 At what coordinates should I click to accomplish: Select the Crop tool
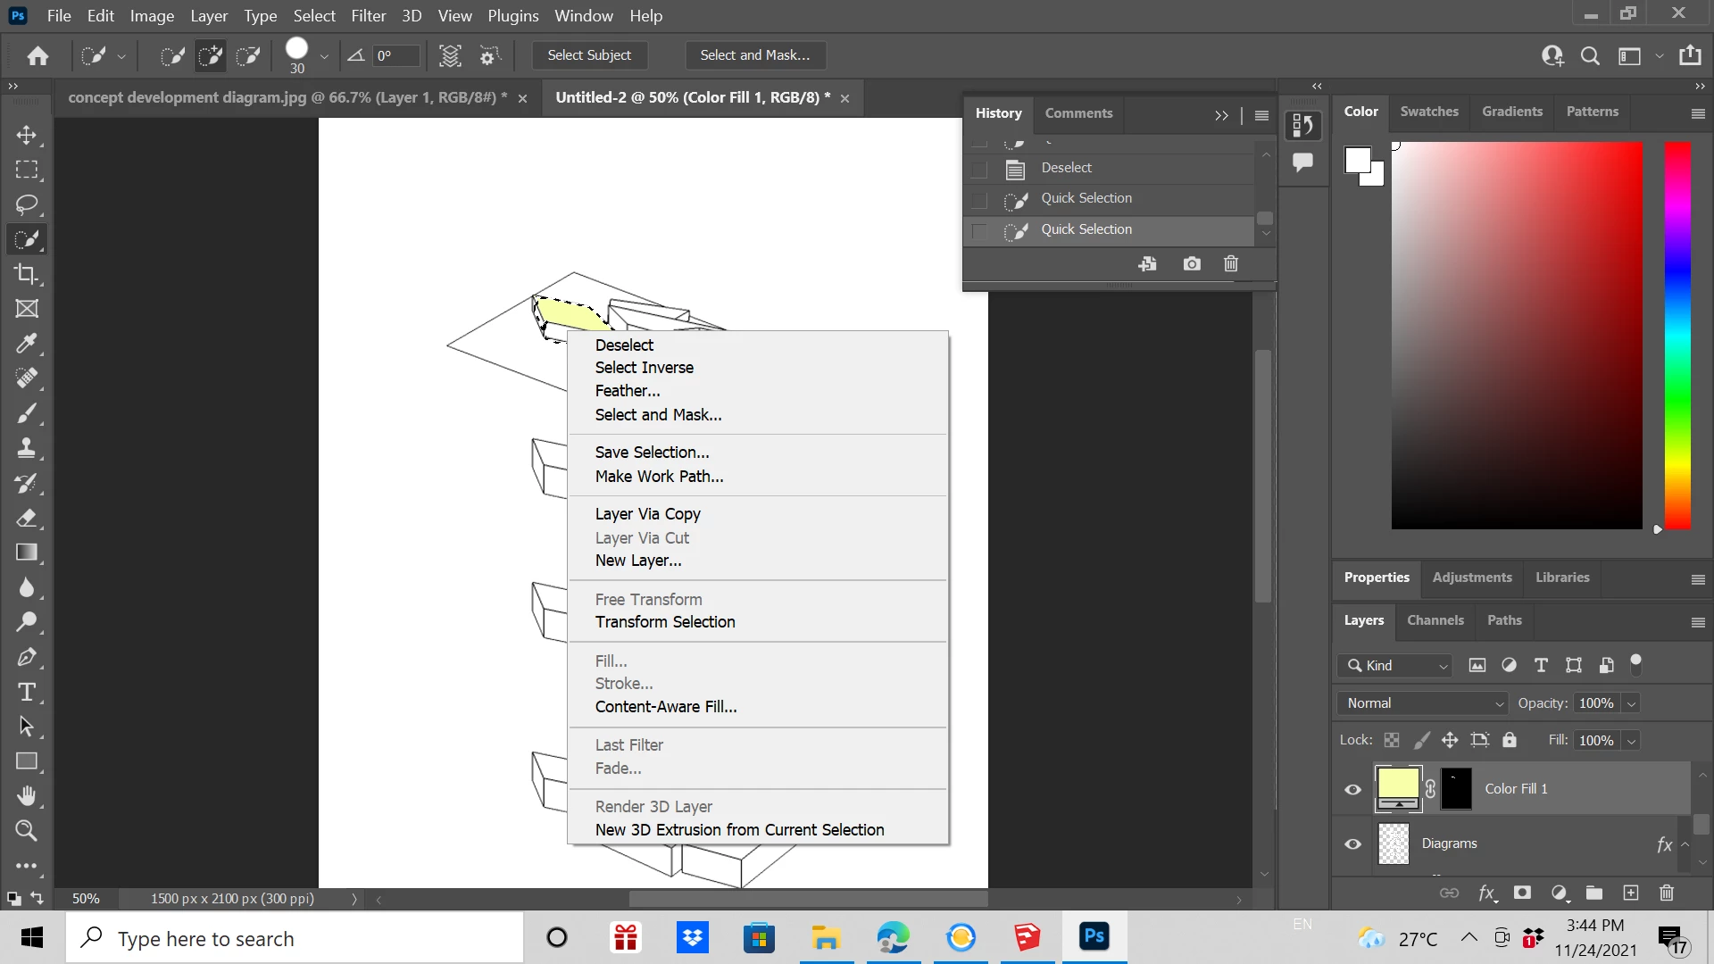[x=27, y=274]
